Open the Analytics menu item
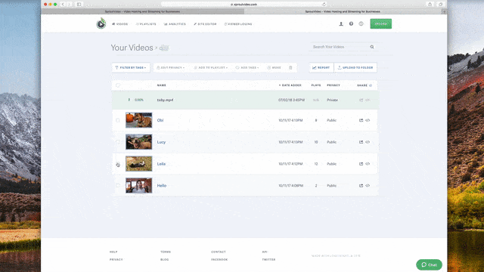 pos(175,24)
